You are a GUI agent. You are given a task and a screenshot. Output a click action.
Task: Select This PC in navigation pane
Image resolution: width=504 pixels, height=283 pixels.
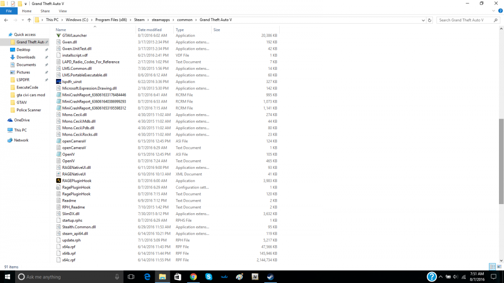[20, 130]
